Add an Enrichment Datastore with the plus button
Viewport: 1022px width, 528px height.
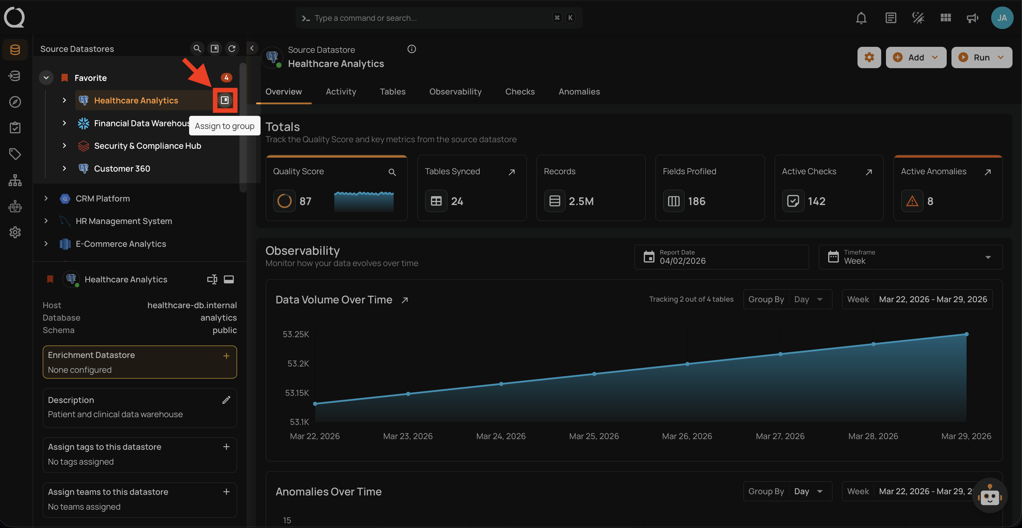(226, 356)
